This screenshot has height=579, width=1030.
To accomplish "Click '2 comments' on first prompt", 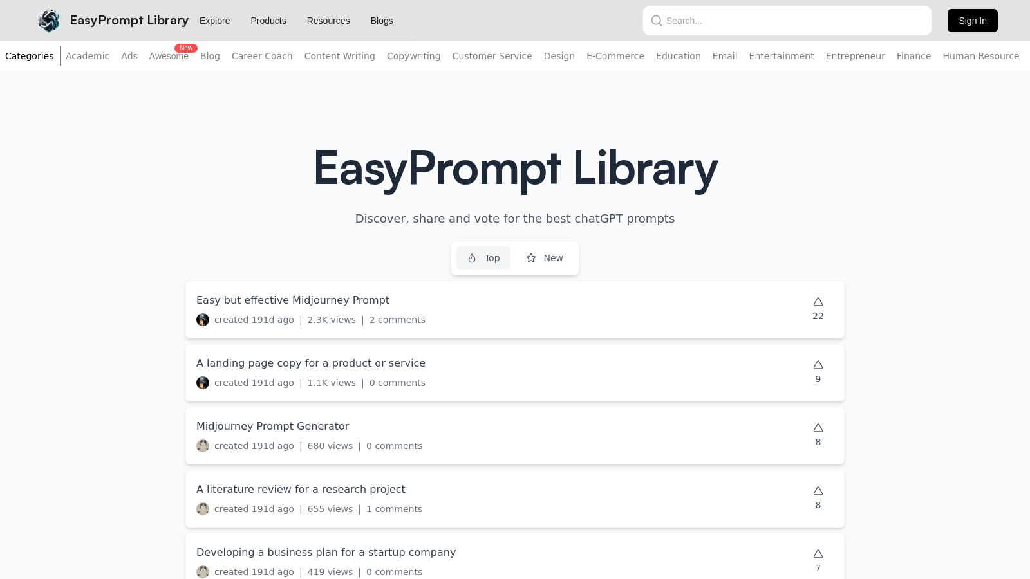I will click(x=397, y=320).
